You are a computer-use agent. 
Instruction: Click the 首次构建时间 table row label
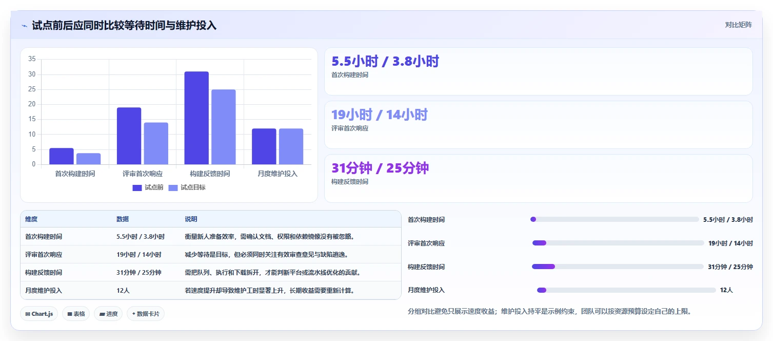[x=44, y=237]
